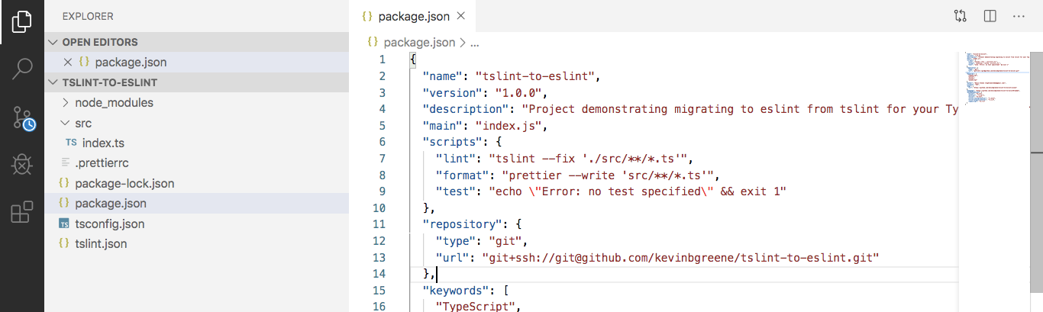Click the lines icon beside .prettierrc
This screenshot has width=1043, height=312.
[x=64, y=163]
